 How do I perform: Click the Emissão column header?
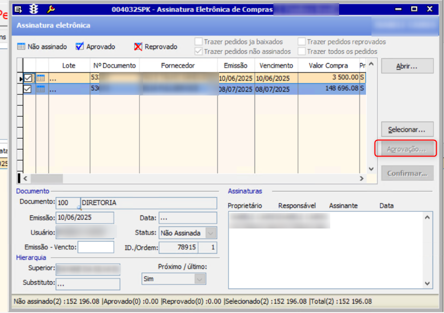236,66
